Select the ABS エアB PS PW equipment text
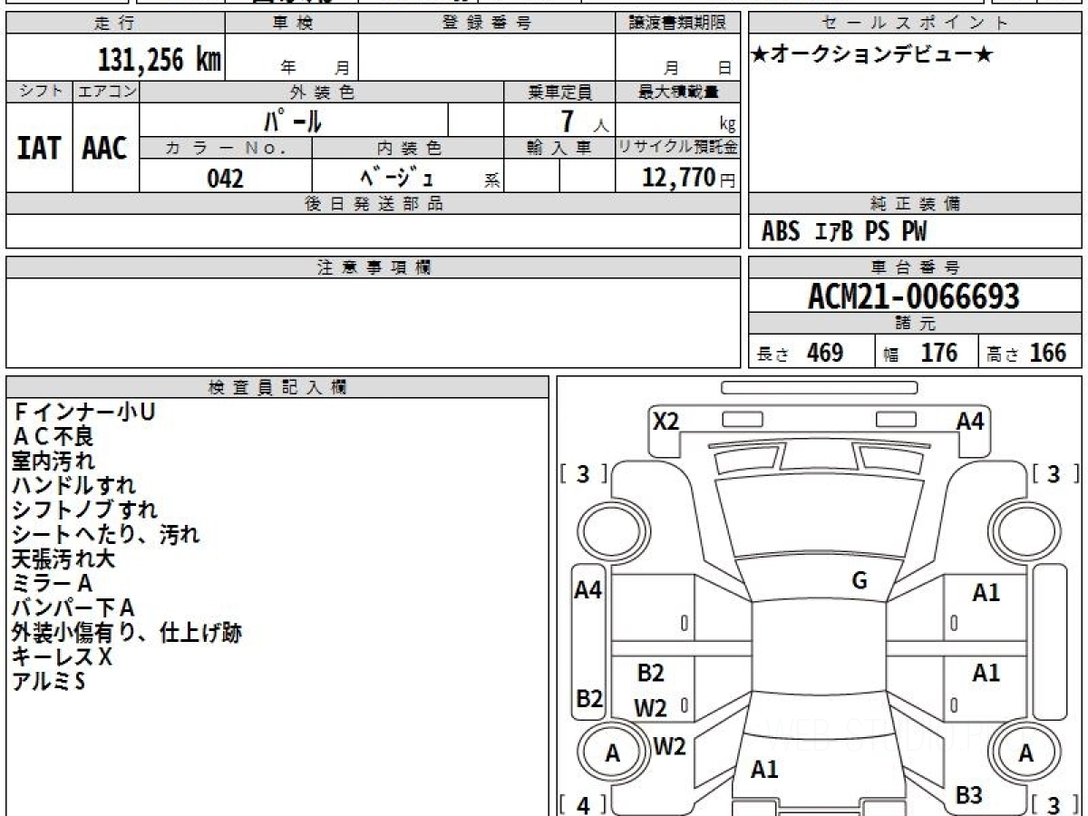1088x816 pixels. [x=844, y=232]
